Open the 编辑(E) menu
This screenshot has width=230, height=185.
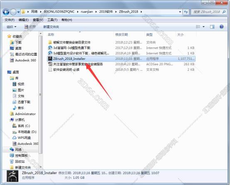(24, 20)
